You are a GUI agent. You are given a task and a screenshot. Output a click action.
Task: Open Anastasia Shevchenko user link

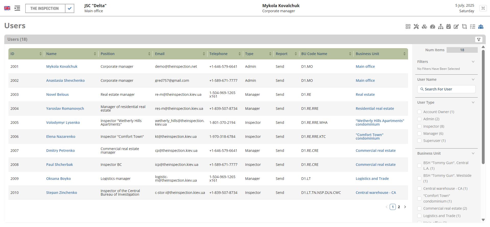(65, 81)
